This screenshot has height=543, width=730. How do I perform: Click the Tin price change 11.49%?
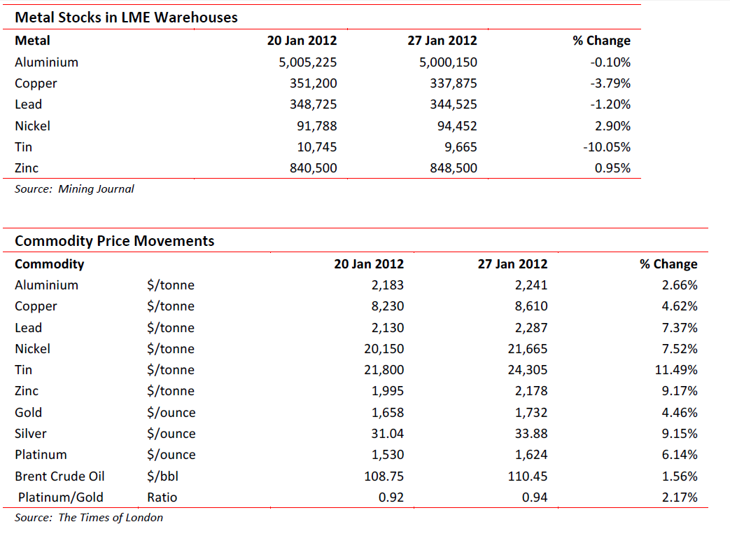tap(675, 370)
